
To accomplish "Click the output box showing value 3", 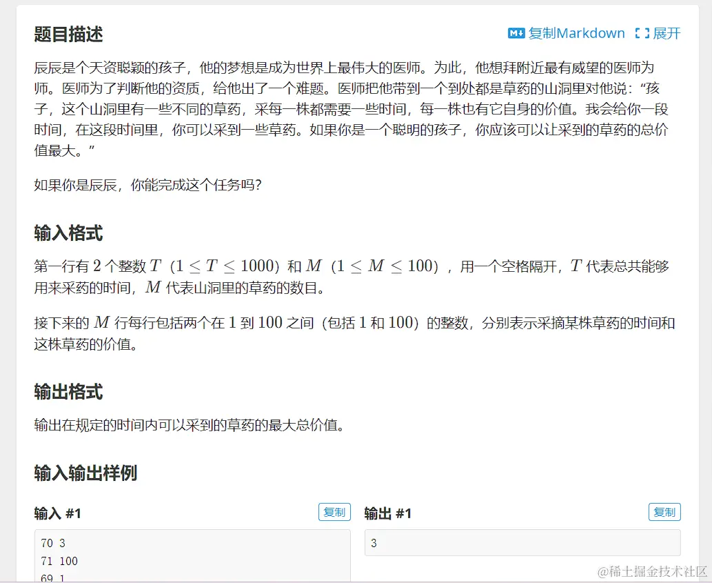I will [520, 543].
